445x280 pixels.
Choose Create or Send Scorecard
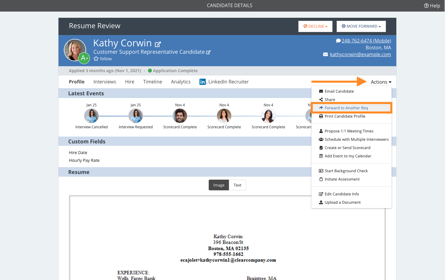coord(351,148)
